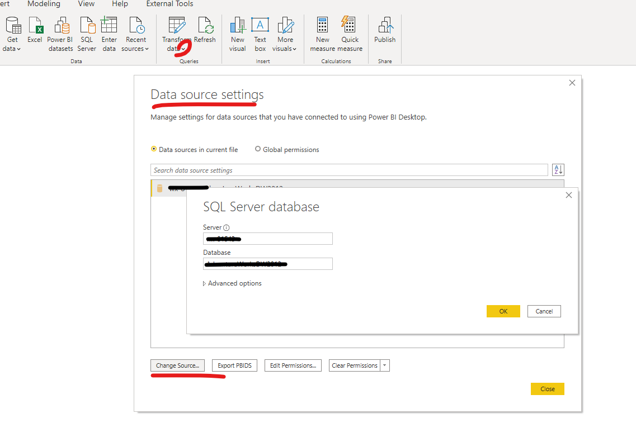This screenshot has height=442, width=636.
Task: Open the Recent sources list
Action: 135,34
